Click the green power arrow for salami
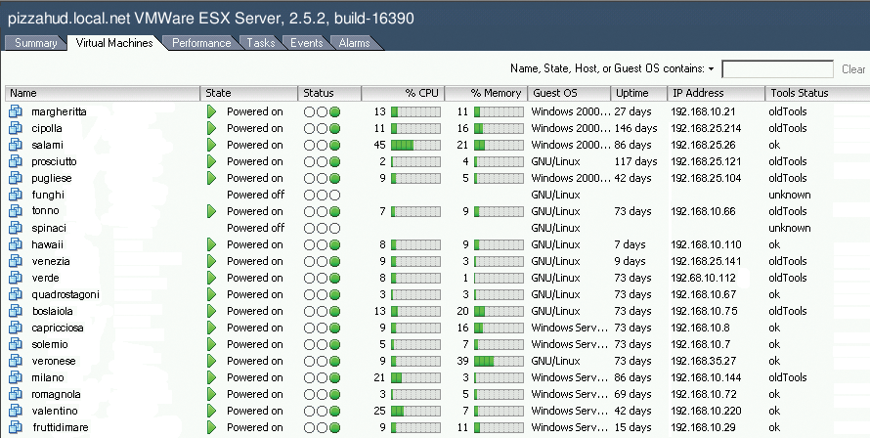The image size is (870, 438). click(211, 145)
